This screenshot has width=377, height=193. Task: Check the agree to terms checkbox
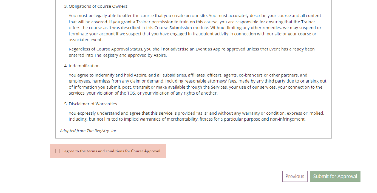pos(58,151)
